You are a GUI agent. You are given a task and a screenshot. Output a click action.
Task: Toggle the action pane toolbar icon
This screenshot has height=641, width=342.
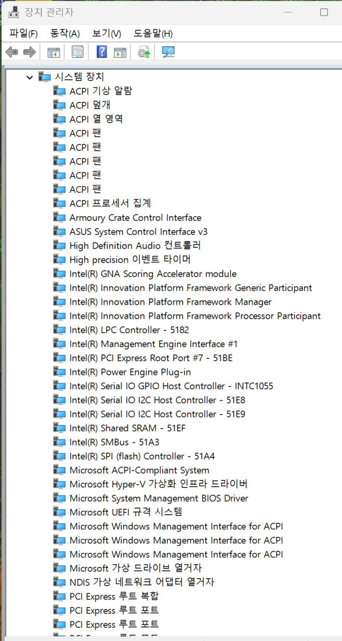coord(120,52)
